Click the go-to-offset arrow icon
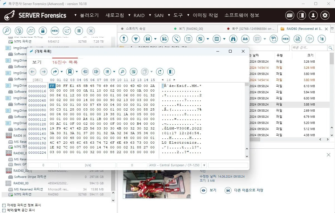The height and width of the screenshot is (213, 335). coord(55,72)
